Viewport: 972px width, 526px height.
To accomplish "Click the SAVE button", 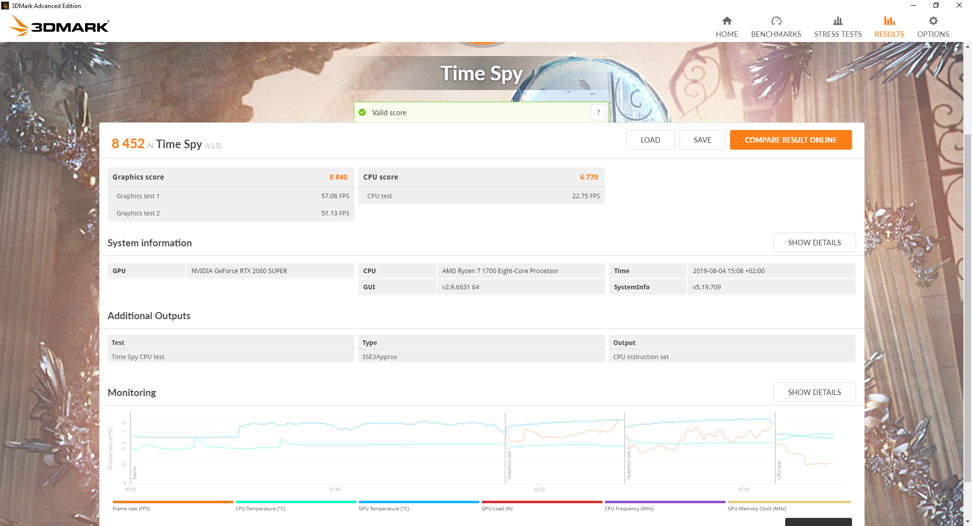I will [702, 140].
